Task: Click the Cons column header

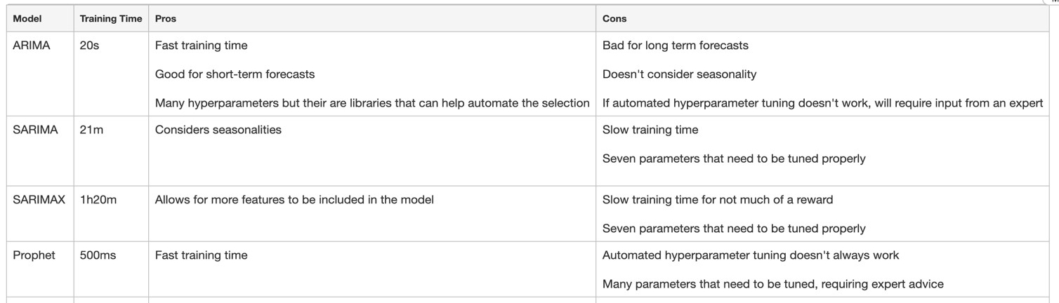Action: (614, 19)
